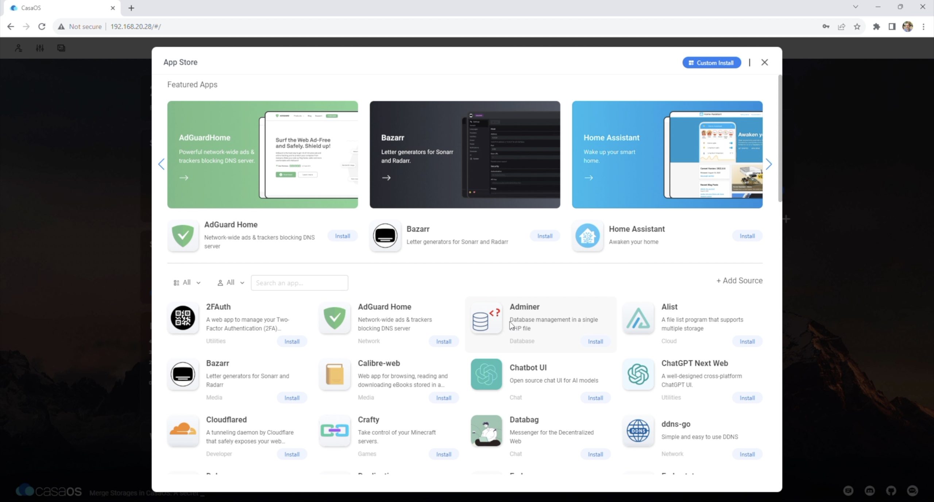This screenshot has height=502, width=934.
Task: Open the Bazarr featured banner
Action: click(x=464, y=155)
